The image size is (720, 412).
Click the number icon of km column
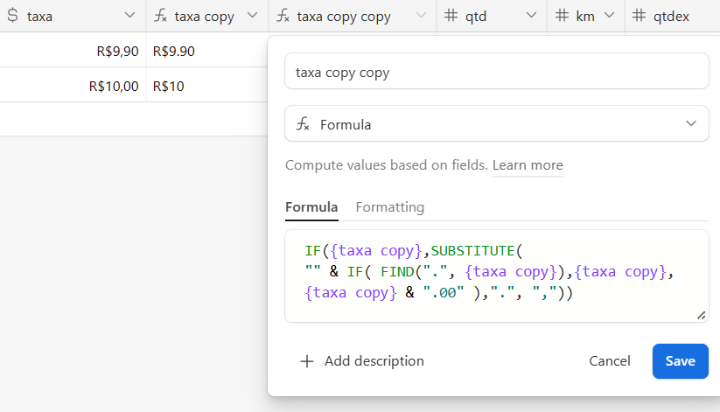tap(562, 16)
